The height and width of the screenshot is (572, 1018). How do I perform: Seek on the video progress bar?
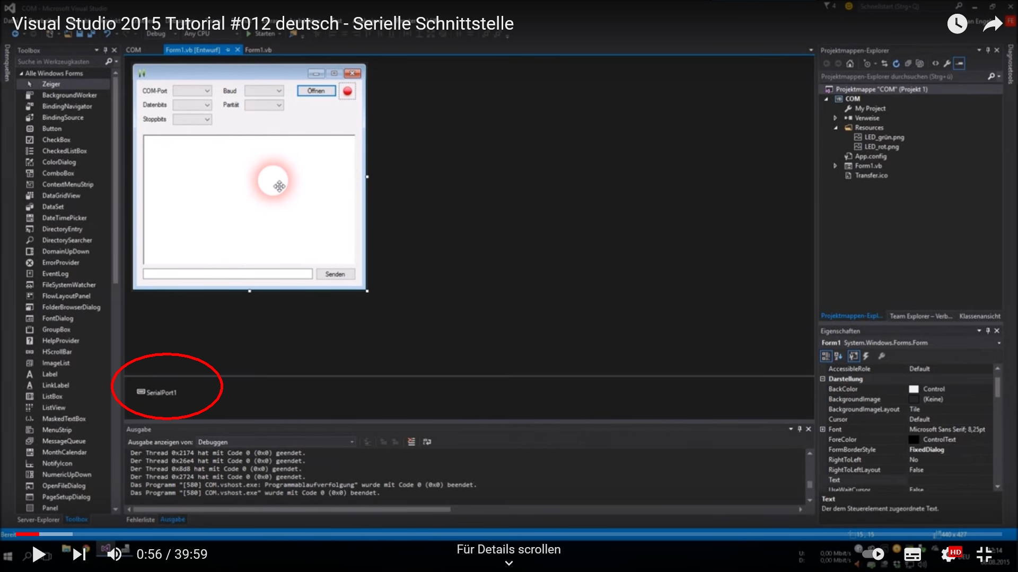[509, 534]
